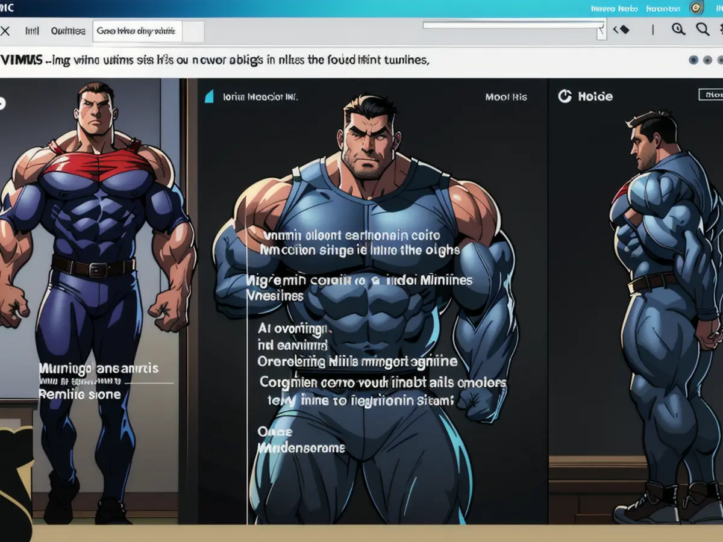Click the small outlined button in the right panel

tap(710, 95)
